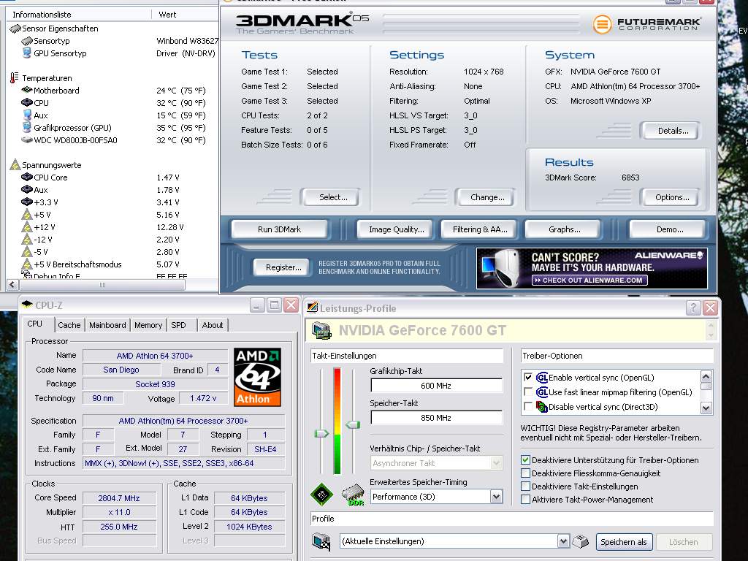The height and width of the screenshot is (561, 748).
Task: Click the hotkey keyboard icon next to Speichern als
Action: 581,541
